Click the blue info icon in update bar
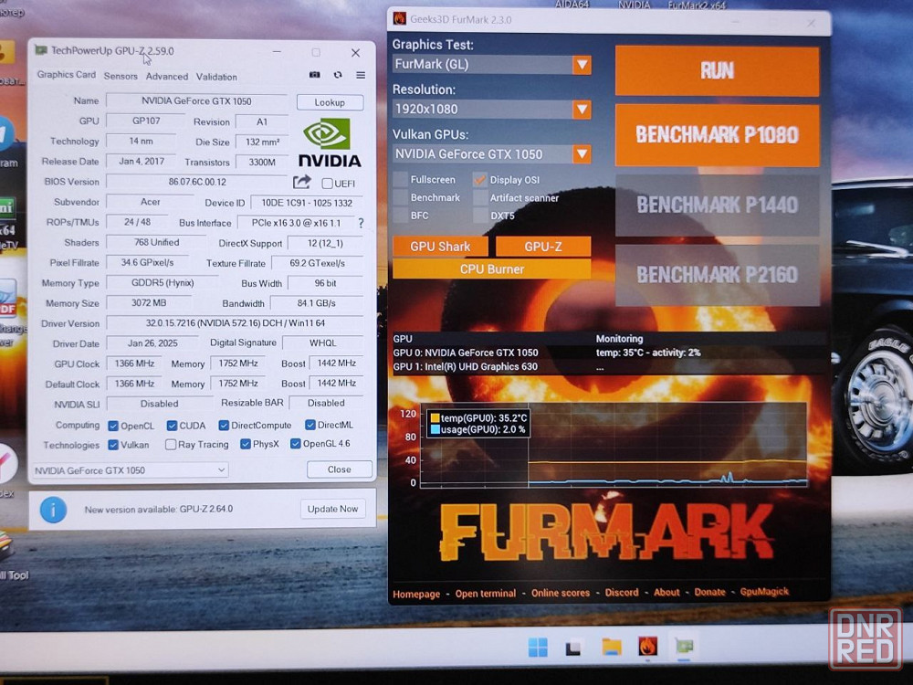 tap(53, 510)
